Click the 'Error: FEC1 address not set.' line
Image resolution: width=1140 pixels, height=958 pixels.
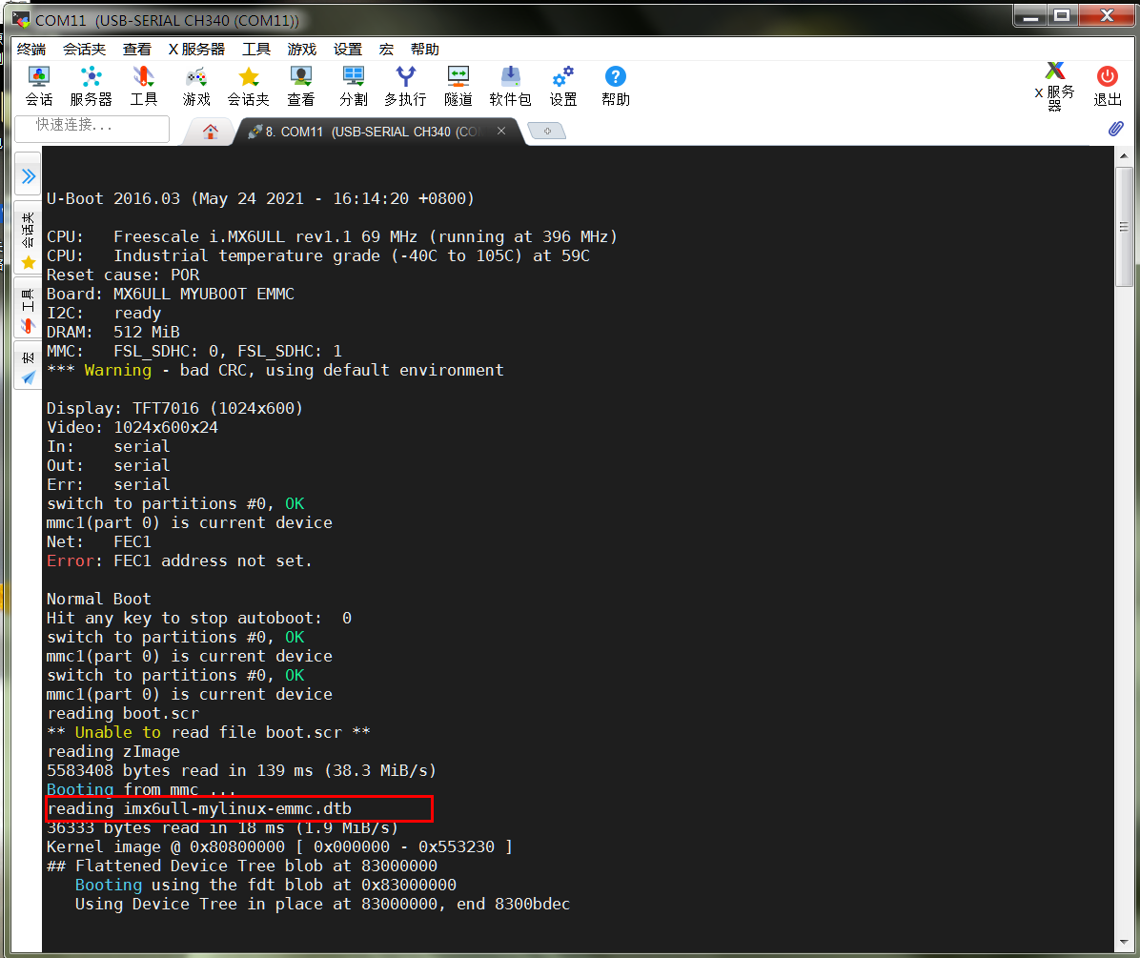(x=179, y=561)
